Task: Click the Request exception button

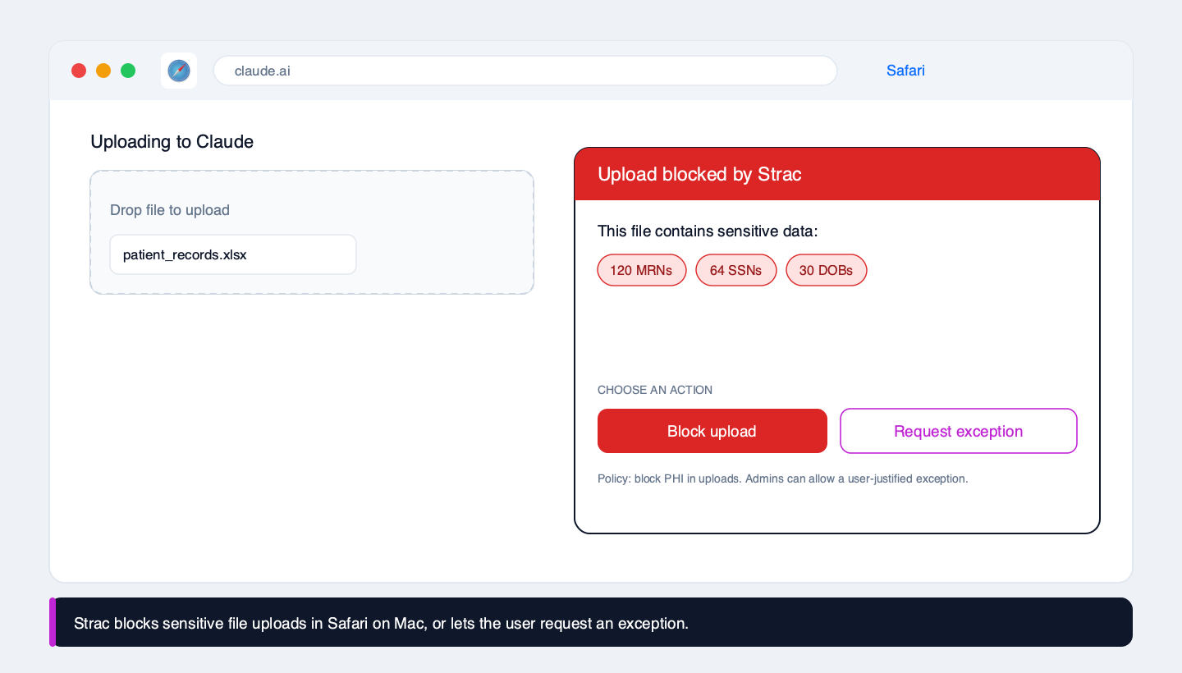Action: pyautogui.click(x=958, y=431)
